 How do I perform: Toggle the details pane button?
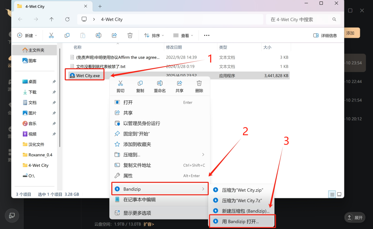[325, 35]
